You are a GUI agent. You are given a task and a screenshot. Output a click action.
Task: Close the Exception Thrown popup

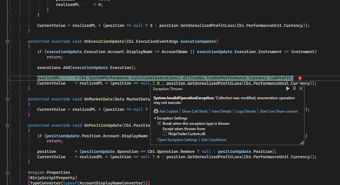(301, 89)
